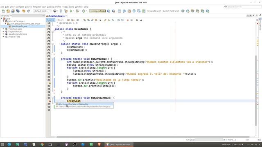262x147 pixels.
Task: Click the New Project toolbar icon
Action: (8, 11)
